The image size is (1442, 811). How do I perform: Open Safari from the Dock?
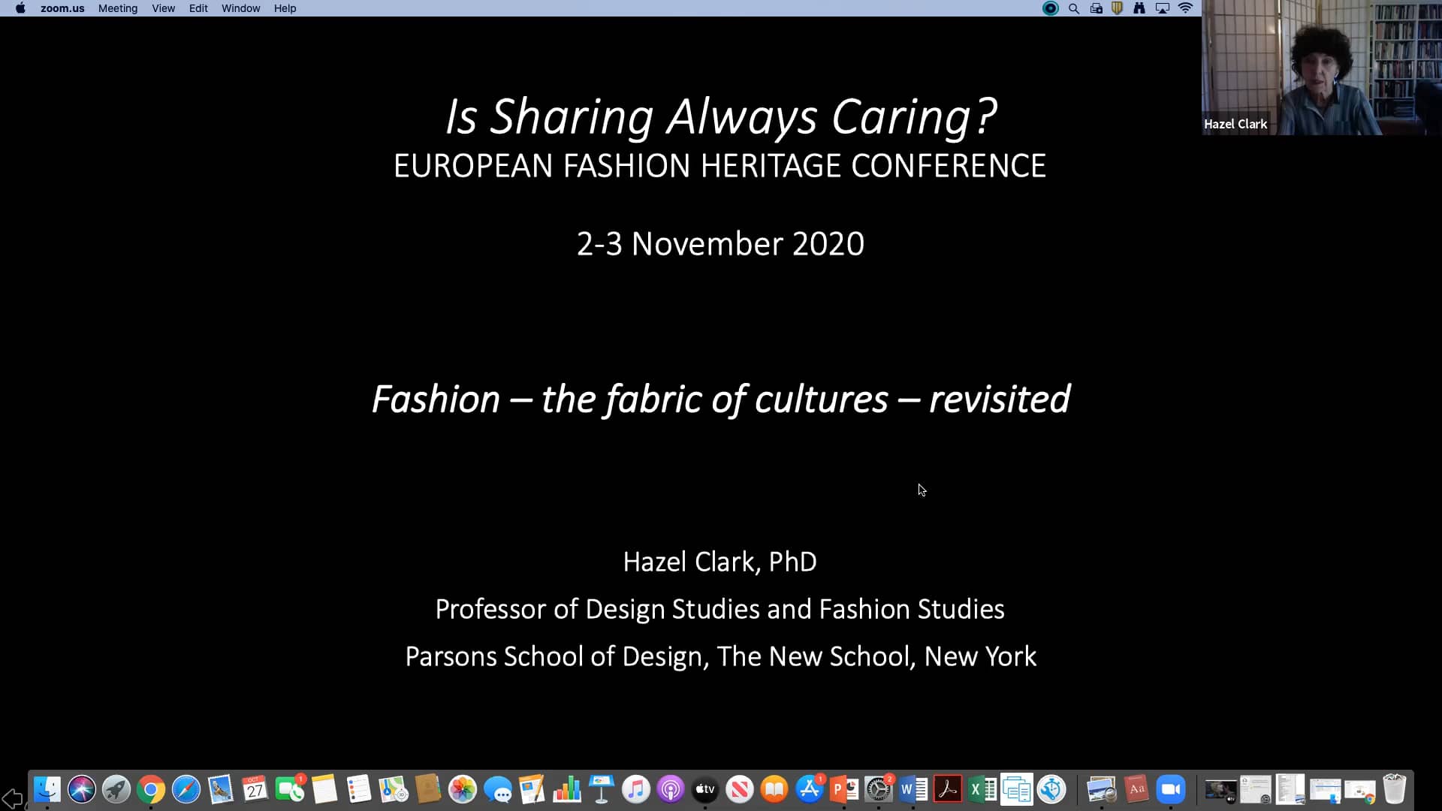pyautogui.click(x=186, y=789)
